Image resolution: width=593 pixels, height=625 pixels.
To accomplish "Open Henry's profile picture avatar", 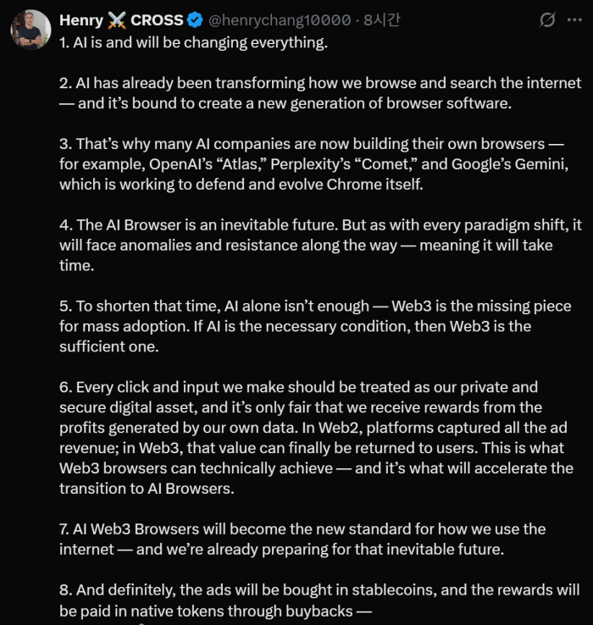I will 30,30.
